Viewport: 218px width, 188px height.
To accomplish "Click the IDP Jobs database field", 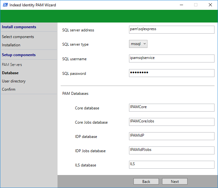I will point(172,151).
